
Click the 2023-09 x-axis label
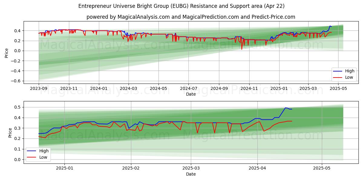point(39,89)
